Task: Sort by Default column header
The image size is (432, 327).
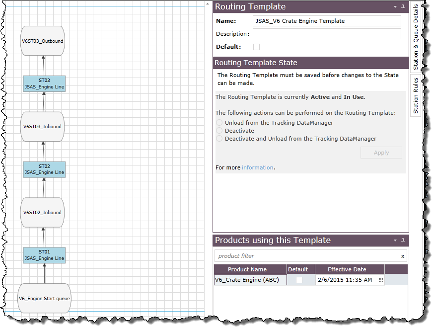Action: 301,269
